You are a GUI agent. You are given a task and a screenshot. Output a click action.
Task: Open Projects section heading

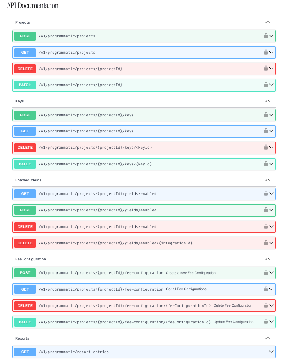[22, 22]
